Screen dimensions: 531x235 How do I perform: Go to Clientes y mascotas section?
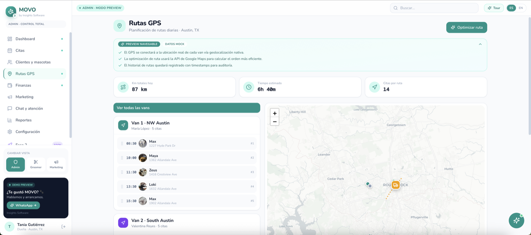pos(35,62)
